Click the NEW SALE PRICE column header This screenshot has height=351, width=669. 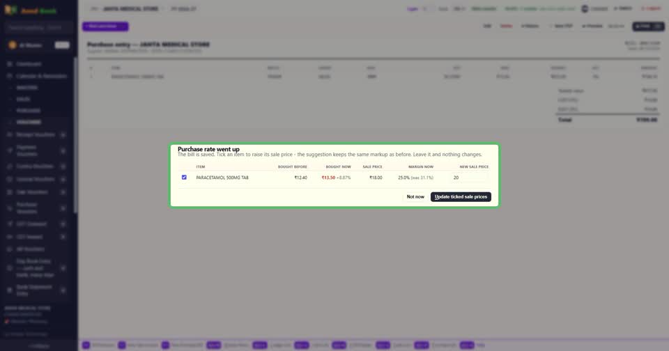[474, 166]
